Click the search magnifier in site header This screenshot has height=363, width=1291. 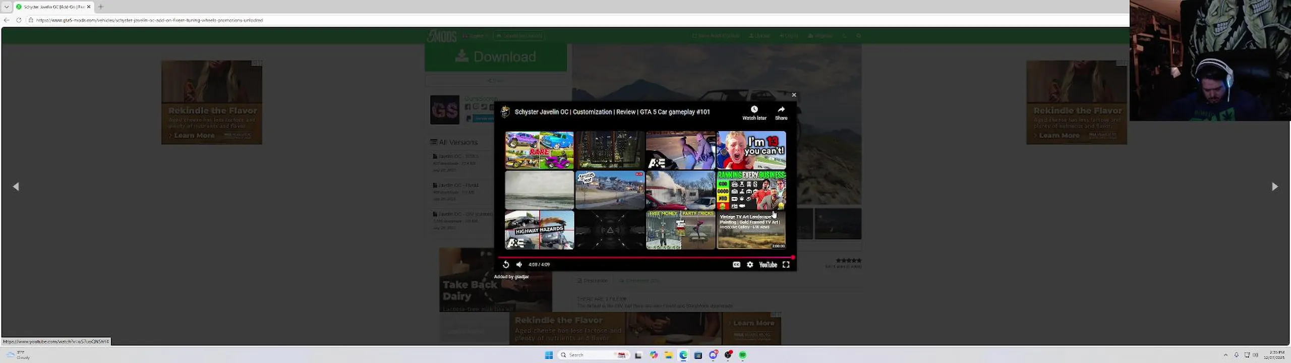tap(859, 36)
